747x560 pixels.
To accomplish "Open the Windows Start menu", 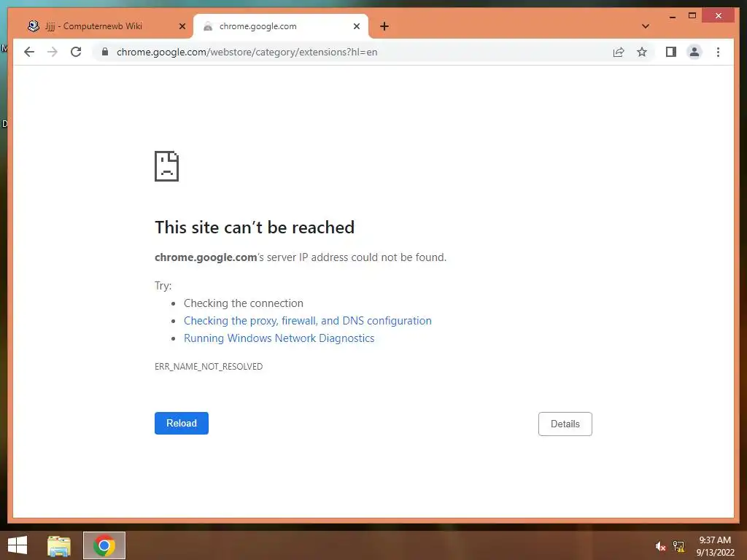I will click(x=18, y=545).
